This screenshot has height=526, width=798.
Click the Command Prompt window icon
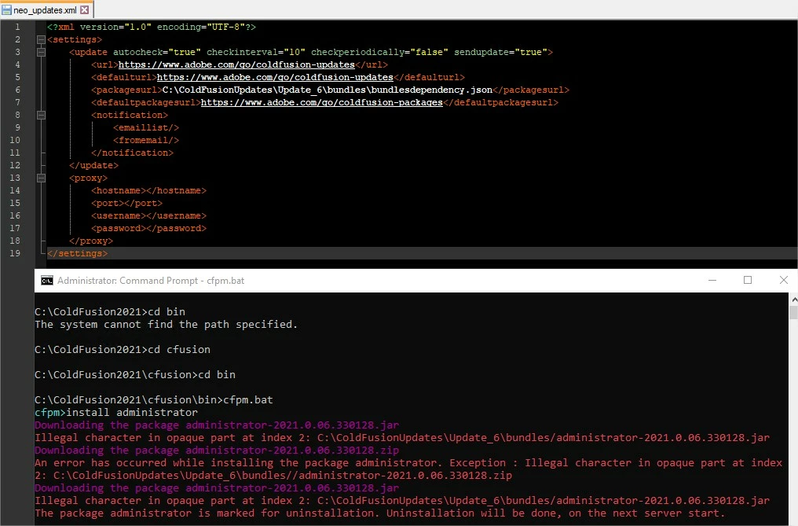(47, 281)
